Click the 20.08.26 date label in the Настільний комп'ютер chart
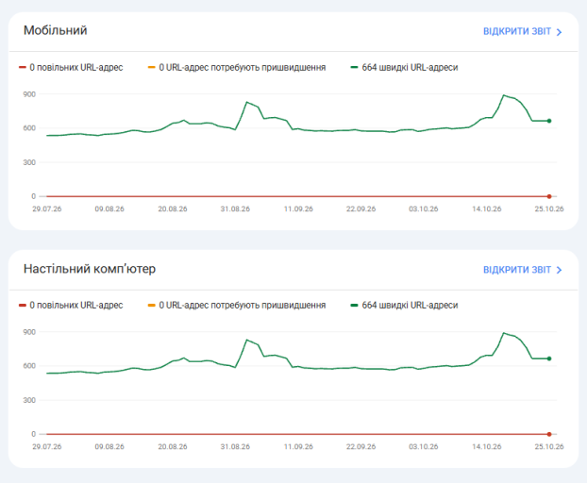 click(172, 446)
